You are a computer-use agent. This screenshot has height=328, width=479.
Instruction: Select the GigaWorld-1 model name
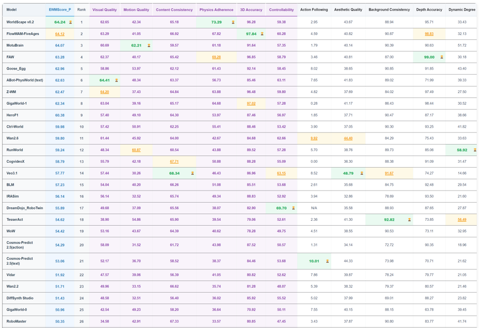16,104
